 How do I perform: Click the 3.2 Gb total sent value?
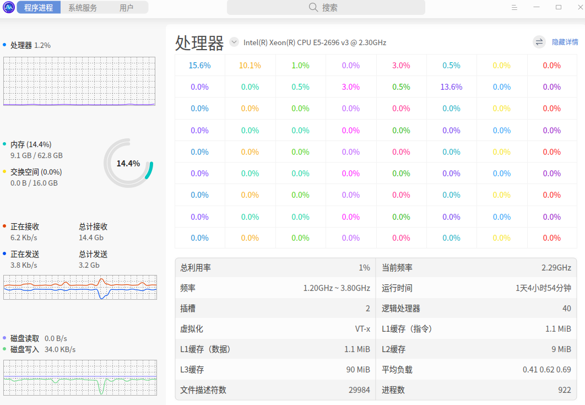click(x=89, y=265)
